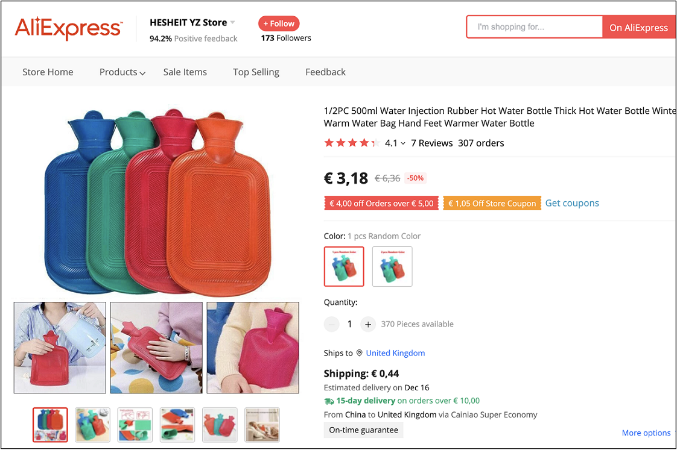Open the Top Selling tab

[256, 72]
